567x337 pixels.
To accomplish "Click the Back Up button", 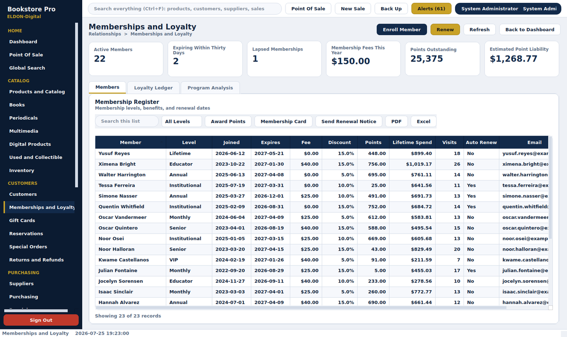I will click(x=391, y=9).
